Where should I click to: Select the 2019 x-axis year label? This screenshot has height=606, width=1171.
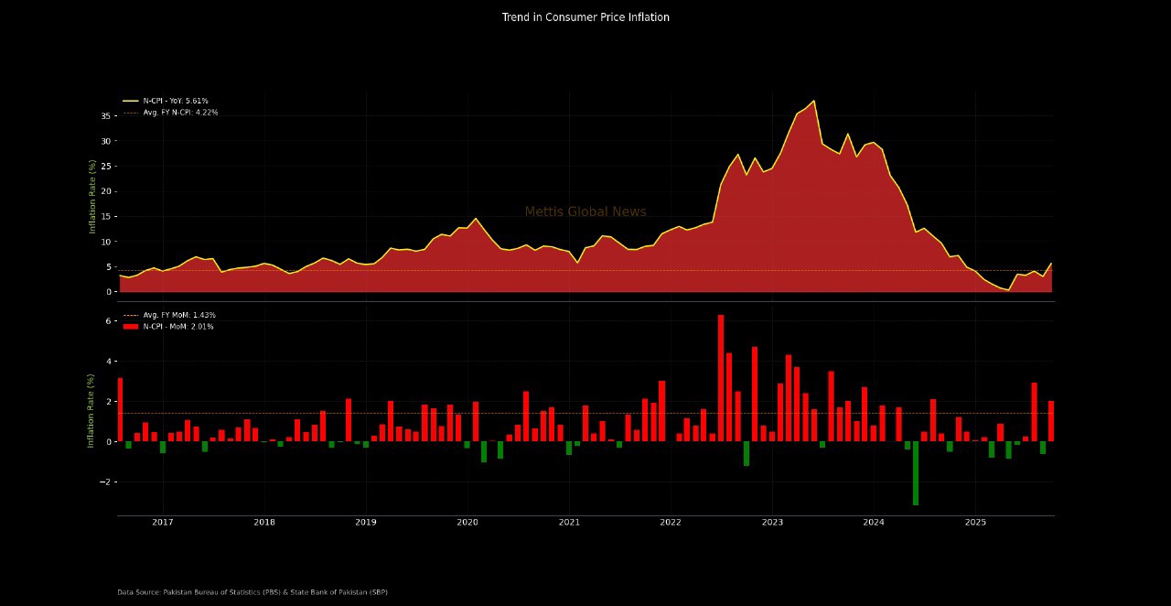(366, 523)
